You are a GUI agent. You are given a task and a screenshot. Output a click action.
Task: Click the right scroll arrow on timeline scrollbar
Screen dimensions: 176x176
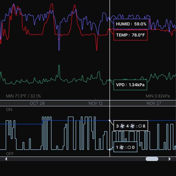coord(169,159)
